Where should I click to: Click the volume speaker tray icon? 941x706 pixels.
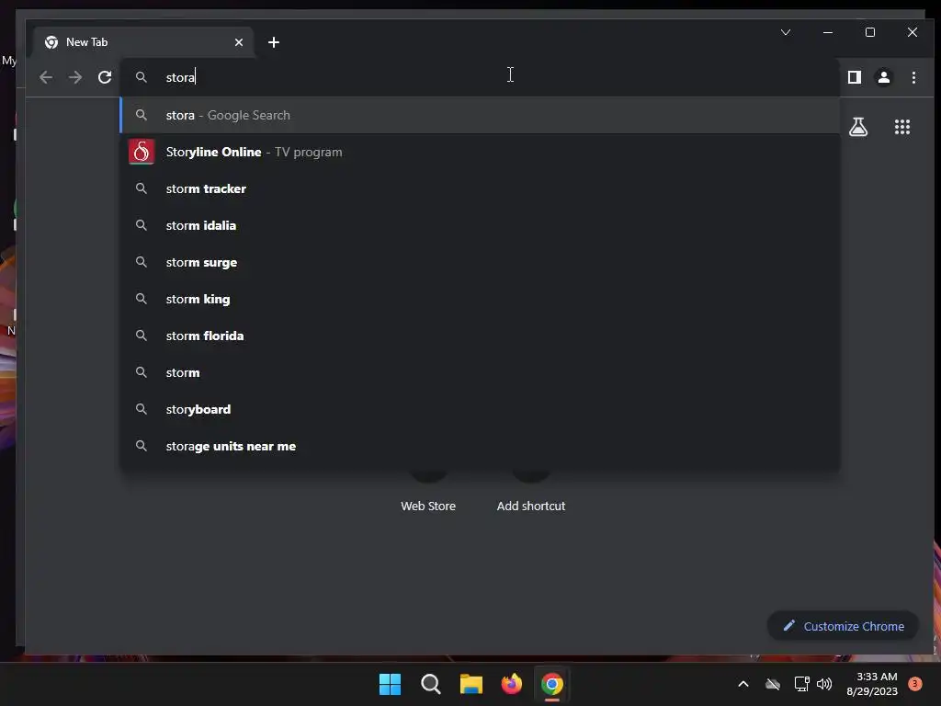click(x=824, y=684)
